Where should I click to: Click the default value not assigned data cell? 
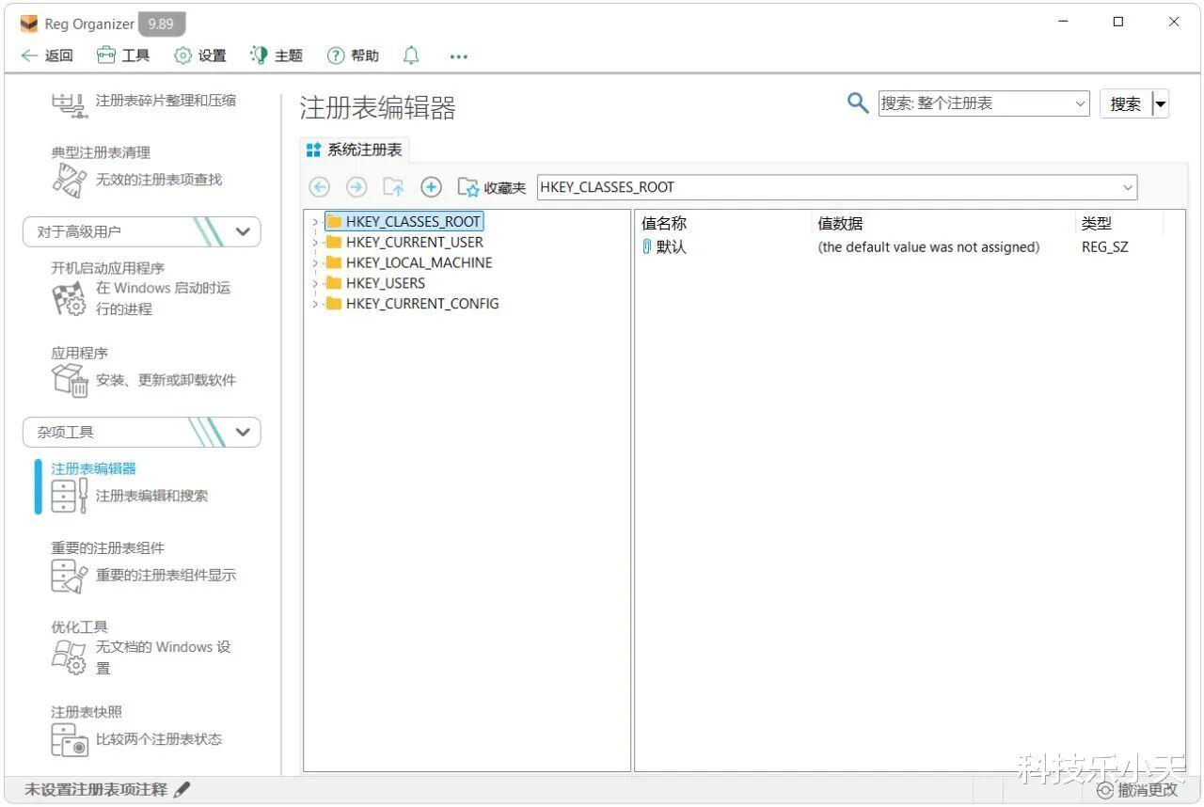click(x=928, y=247)
